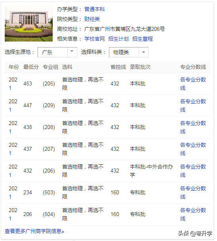This screenshot has height=241, width=217.
Task: Open 各专业分数线 for group (207)
Action: pyautogui.click(x=193, y=149)
